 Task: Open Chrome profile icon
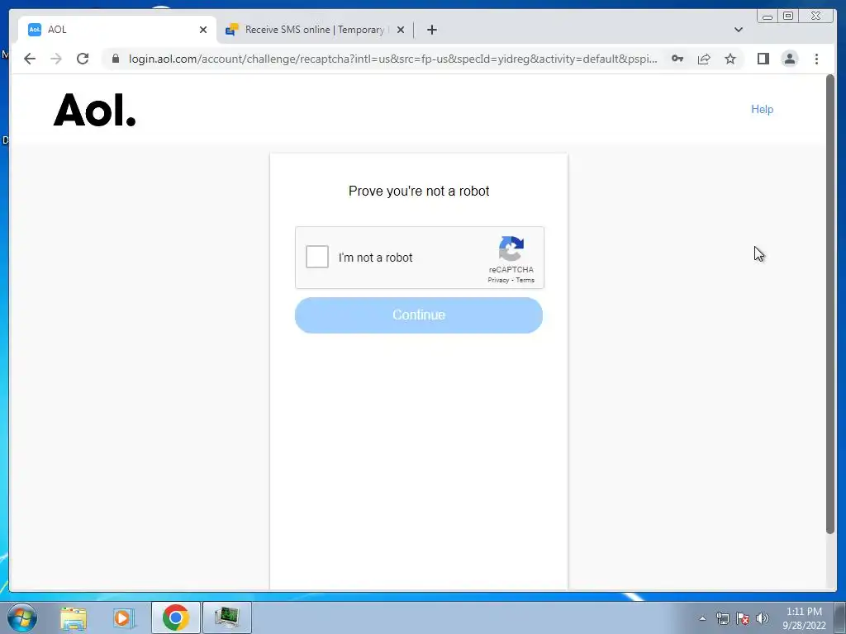point(789,59)
